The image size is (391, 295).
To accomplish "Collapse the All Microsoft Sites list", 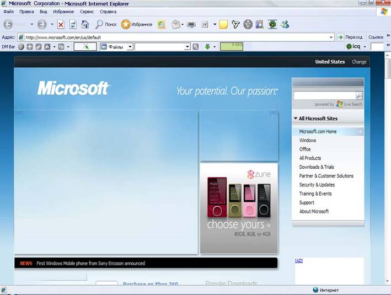I will tap(296, 118).
